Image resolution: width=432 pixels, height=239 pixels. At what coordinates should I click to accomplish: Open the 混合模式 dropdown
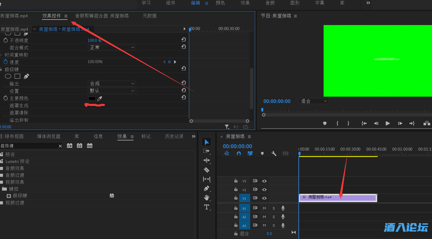[112, 48]
